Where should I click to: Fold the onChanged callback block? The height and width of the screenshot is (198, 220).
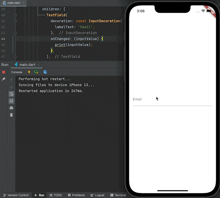click(15, 39)
